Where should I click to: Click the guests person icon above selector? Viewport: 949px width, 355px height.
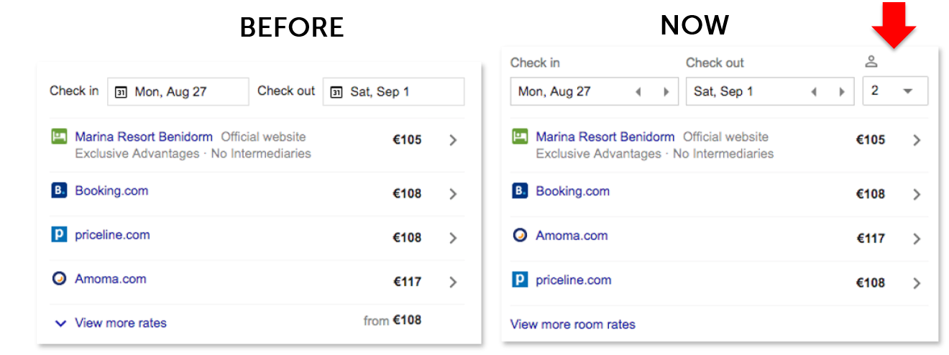tap(871, 63)
